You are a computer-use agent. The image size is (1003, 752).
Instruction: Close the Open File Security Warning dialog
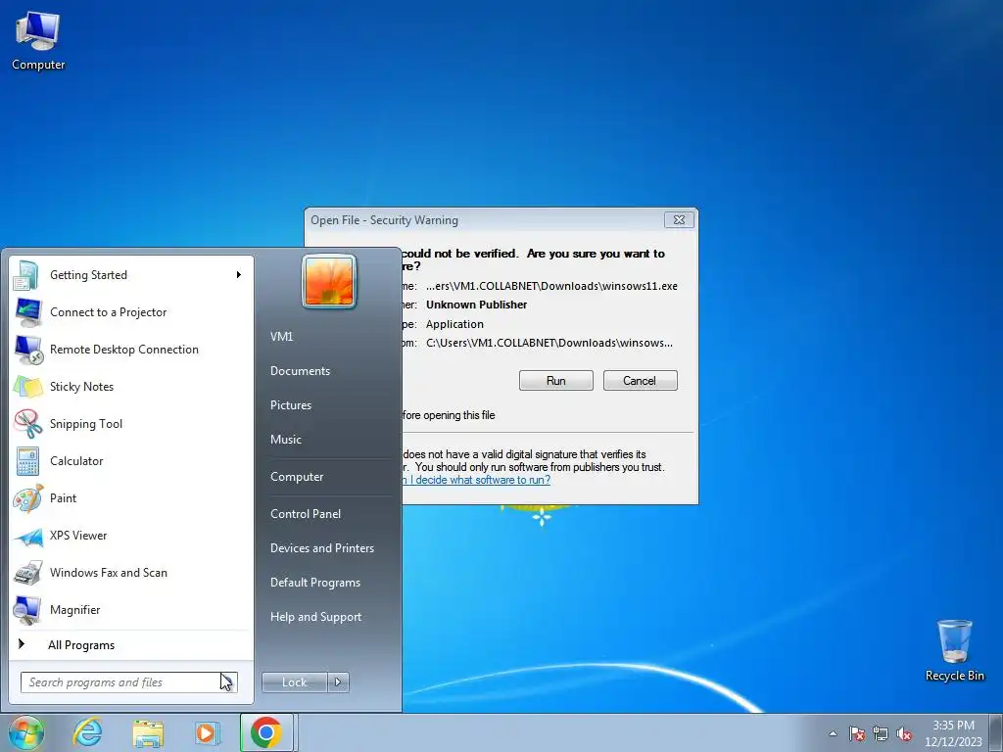click(679, 220)
